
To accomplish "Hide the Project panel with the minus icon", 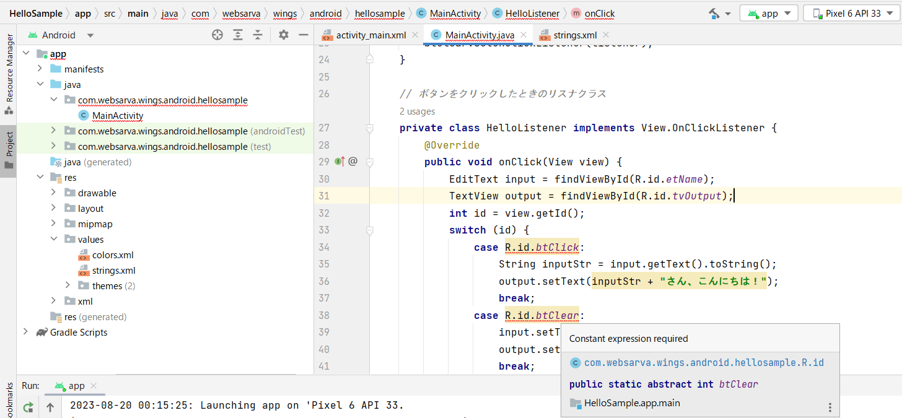I will (x=303, y=35).
